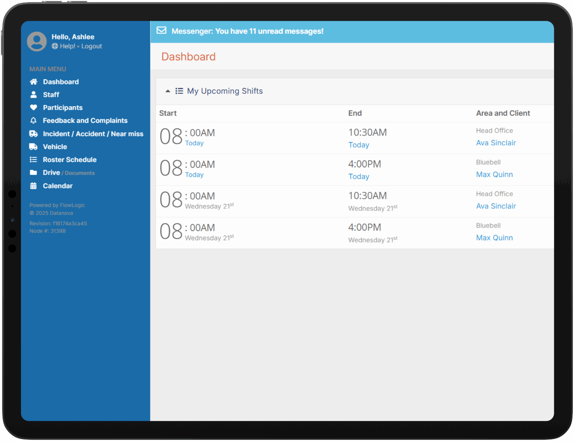The width and height of the screenshot is (575, 442).
Task: Click the bell icon for Feedback and Complaints
Action: coord(34,121)
